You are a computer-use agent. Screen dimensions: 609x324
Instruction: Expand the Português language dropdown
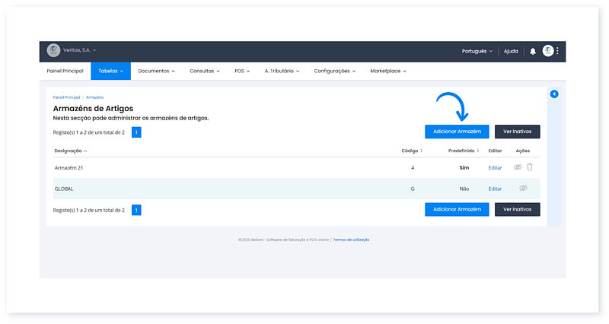[x=477, y=51]
